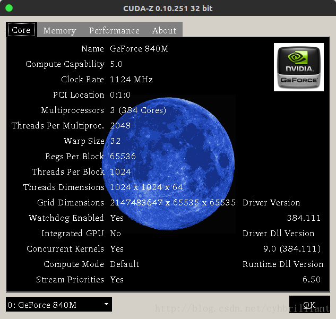Viewport: 336px width, 319px height.
Task: Click the 2048 threads per multiproc value
Action: click(120, 126)
